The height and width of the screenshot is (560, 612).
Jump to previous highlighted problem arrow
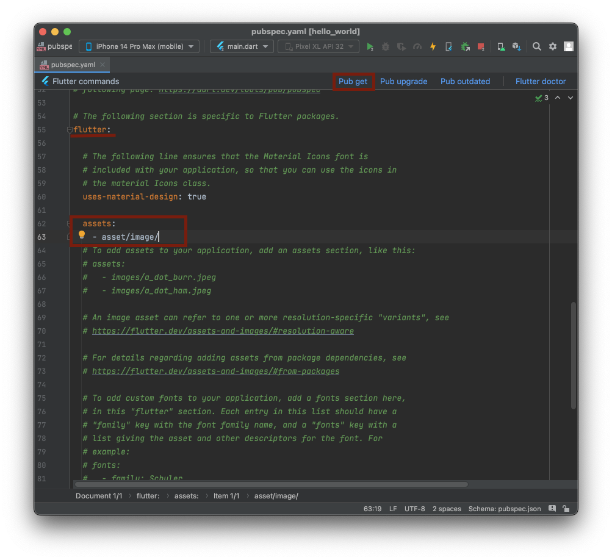[x=558, y=98]
